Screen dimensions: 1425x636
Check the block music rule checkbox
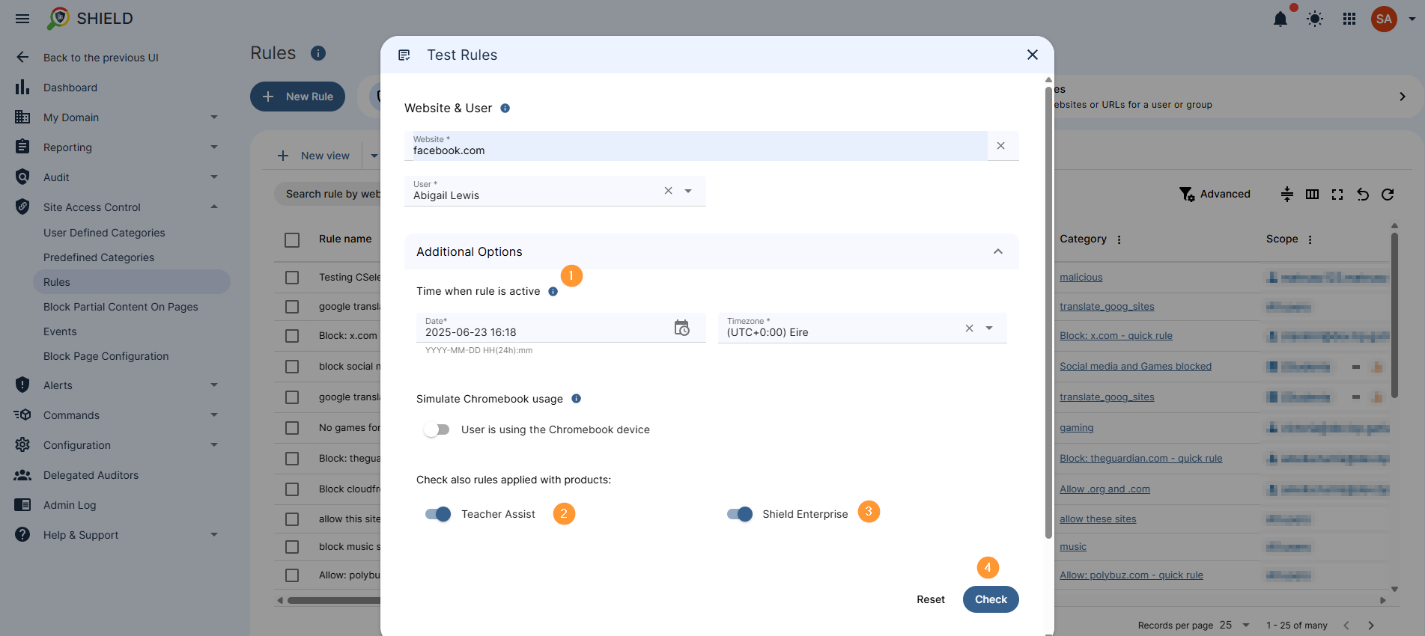pos(292,547)
